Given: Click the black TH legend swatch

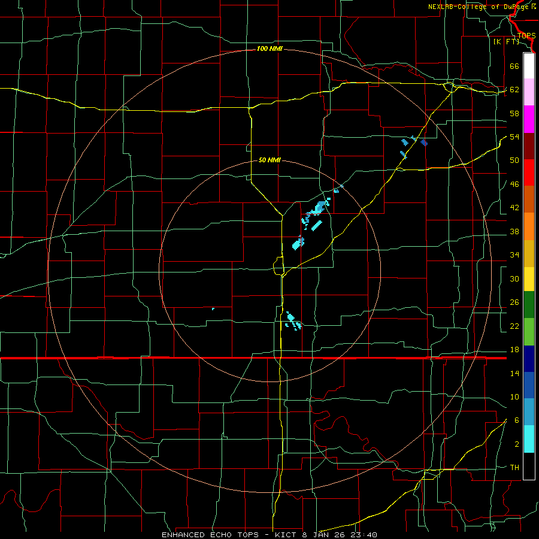Looking at the screenshot, I should (529, 466).
